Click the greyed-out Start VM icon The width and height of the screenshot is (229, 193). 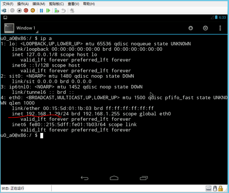tap(12, 11)
